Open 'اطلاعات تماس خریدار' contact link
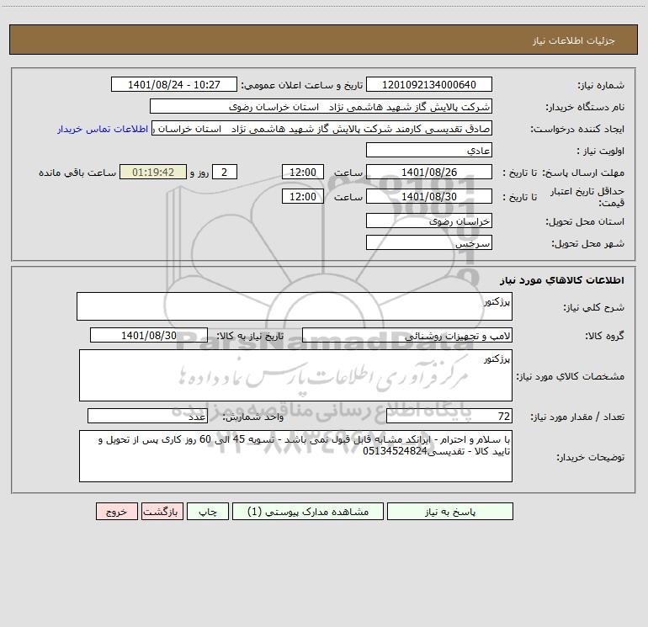The height and width of the screenshot is (627, 648). tap(103, 129)
